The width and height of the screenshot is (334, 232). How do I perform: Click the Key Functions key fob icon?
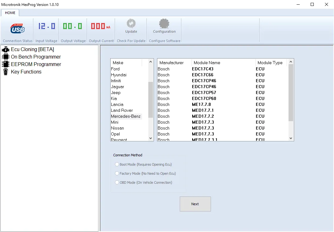click(6, 72)
